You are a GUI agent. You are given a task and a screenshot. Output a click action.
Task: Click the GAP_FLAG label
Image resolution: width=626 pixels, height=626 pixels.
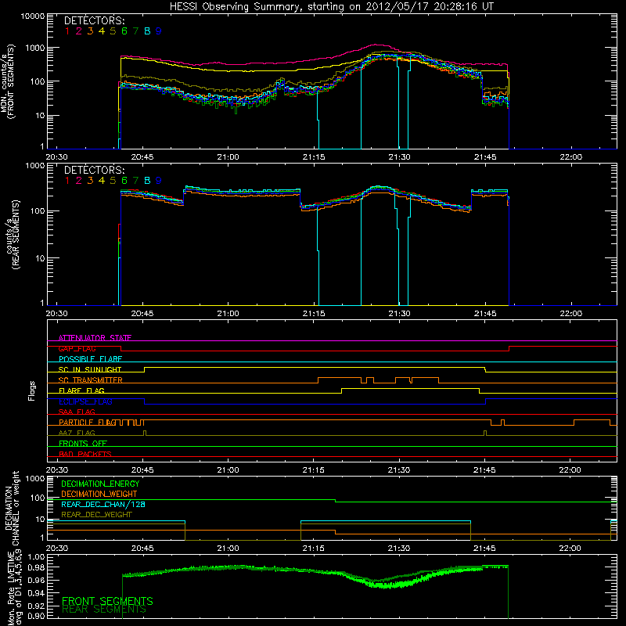pos(77,348)
